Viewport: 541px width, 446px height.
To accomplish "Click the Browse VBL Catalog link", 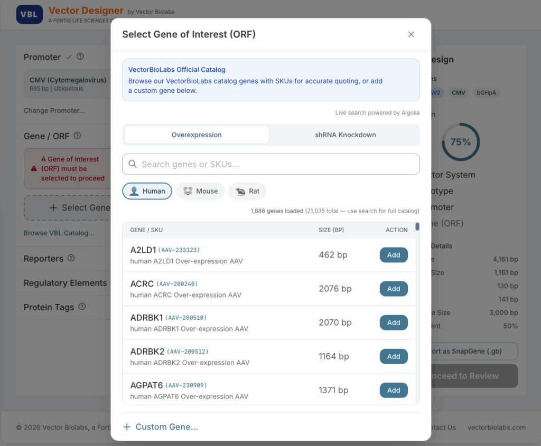I will click(x=59, y=233).
